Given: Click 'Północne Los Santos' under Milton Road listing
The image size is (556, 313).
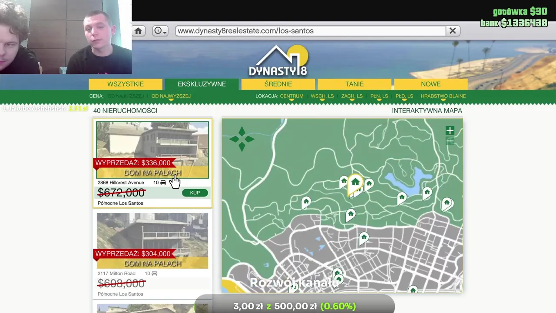Looking at the screenshot, I should [120, 294].
